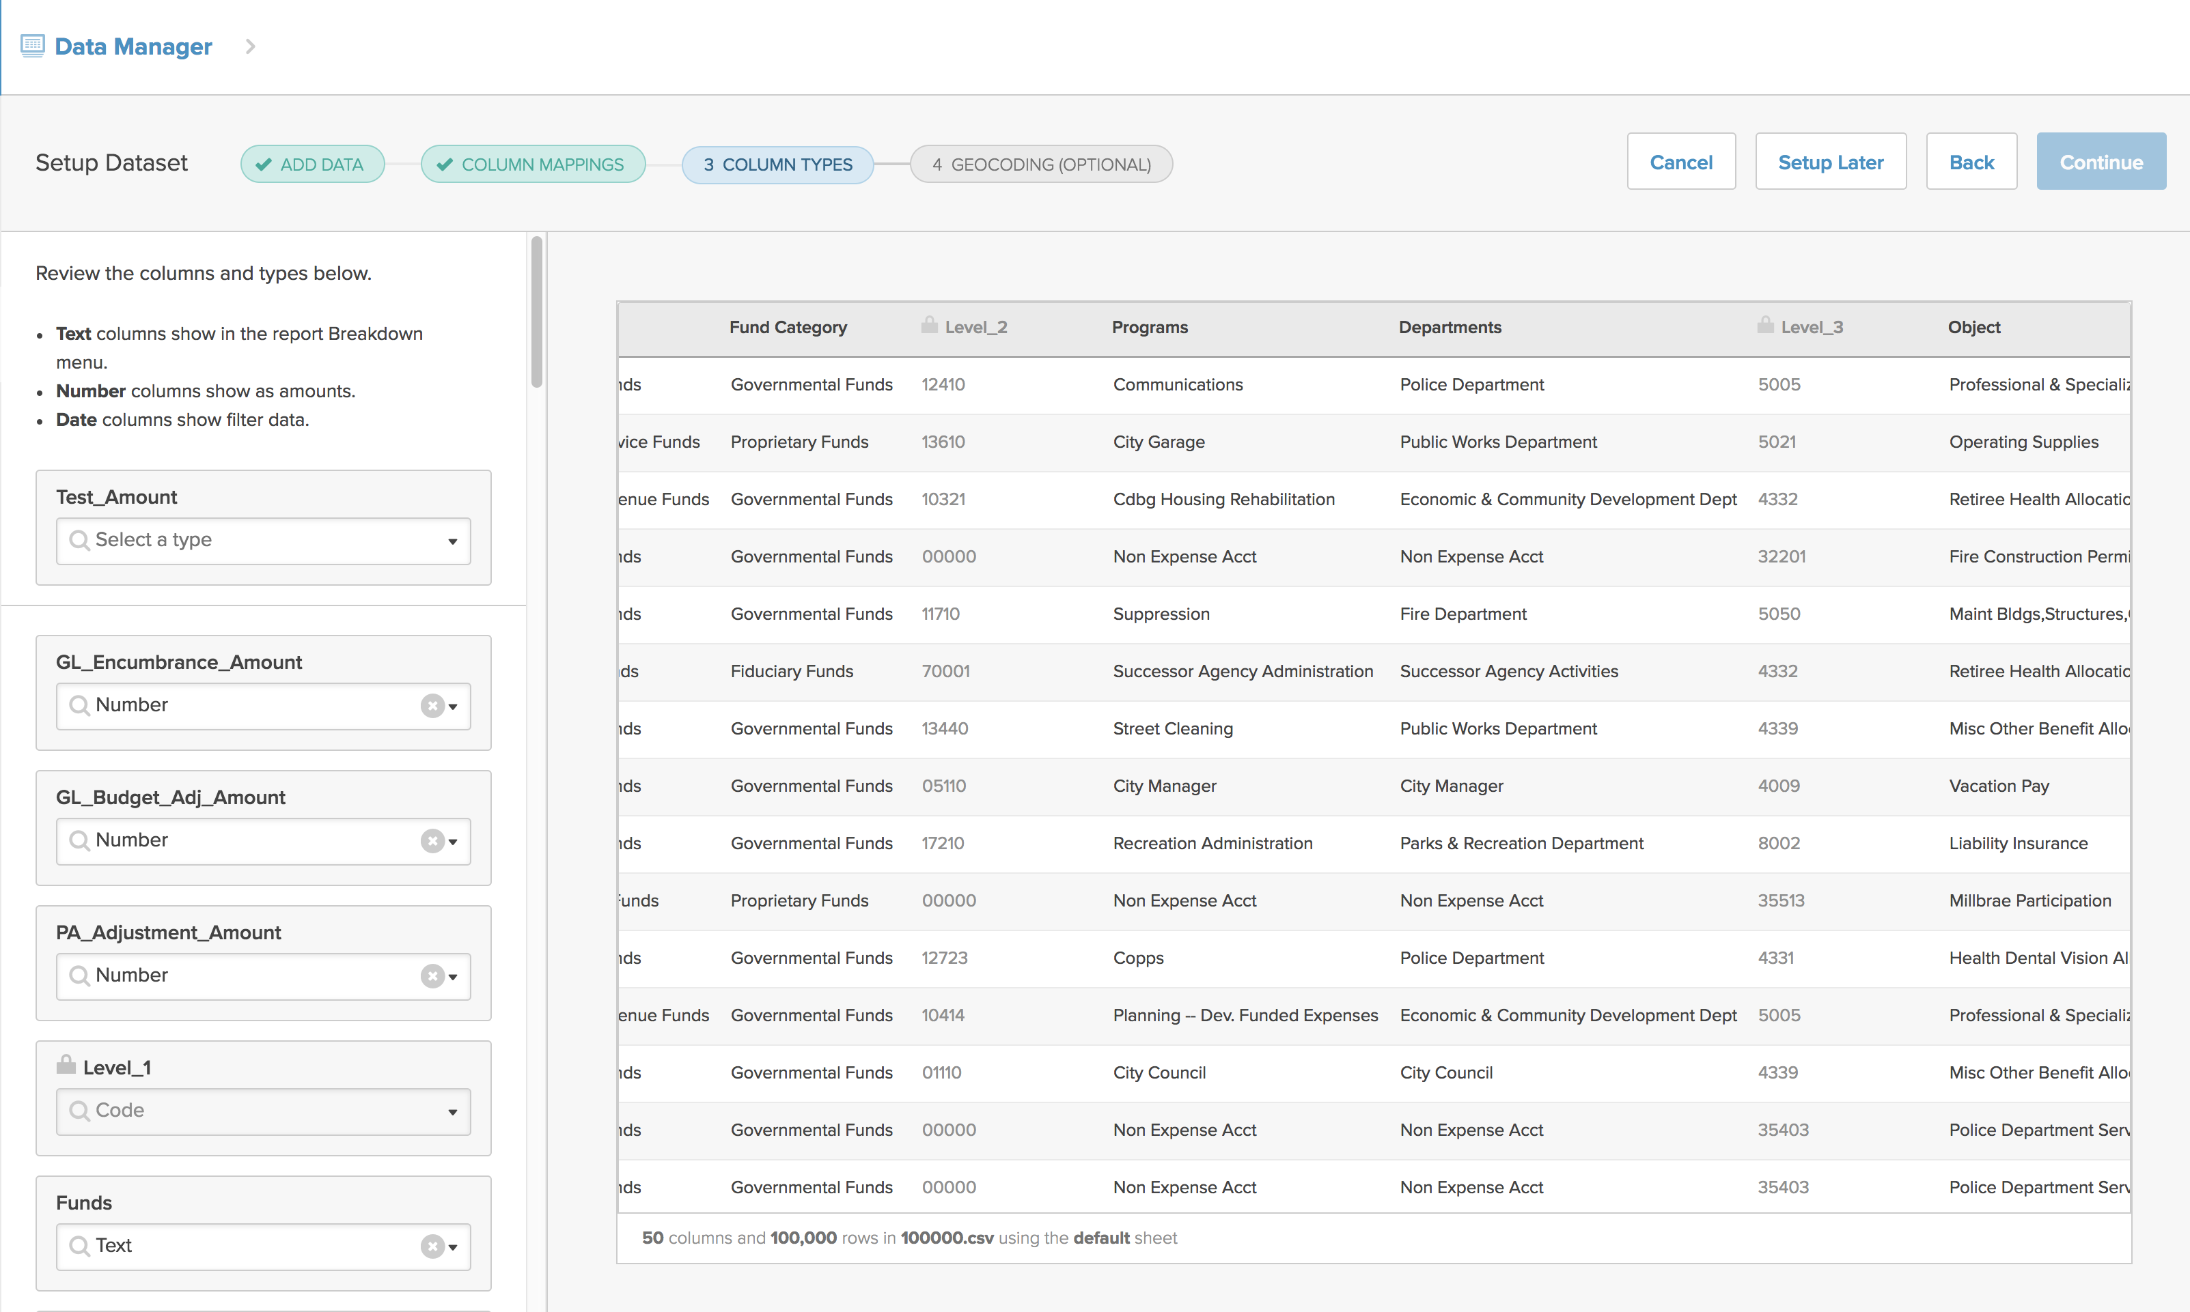The image size is (2190, 1312).
Task: Click the Data Manager table icon
Action: [x=33, y=46]
